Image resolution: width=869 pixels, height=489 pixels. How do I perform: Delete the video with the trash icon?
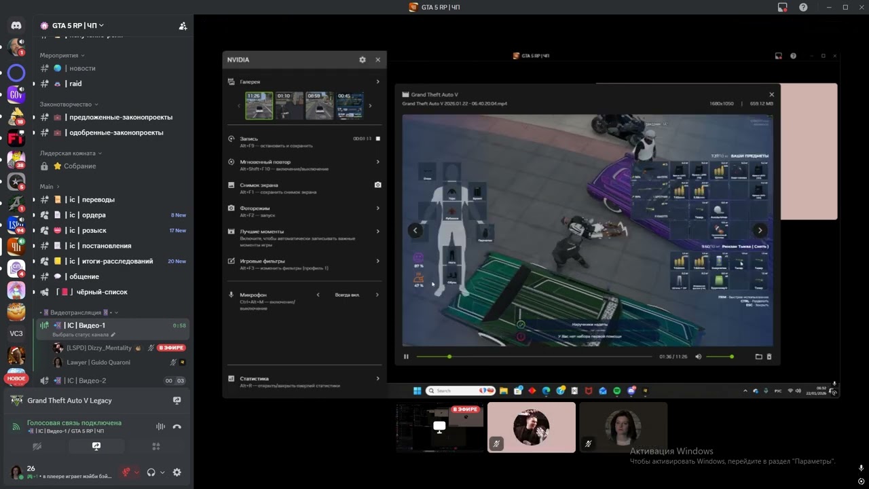(x=769, y=357)
